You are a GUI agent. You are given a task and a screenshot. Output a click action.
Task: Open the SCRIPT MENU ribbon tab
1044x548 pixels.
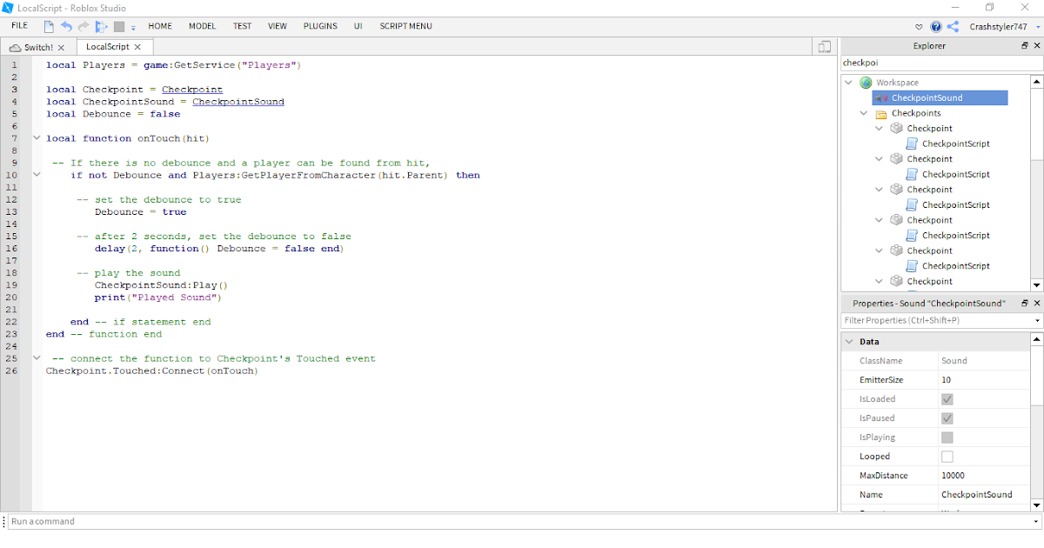(x=405, y=26)
